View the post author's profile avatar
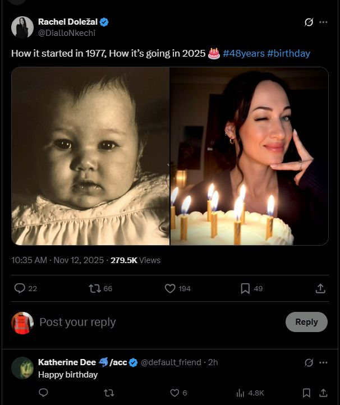This screenshot has width=340, height=405. click(x=22, y=27)
